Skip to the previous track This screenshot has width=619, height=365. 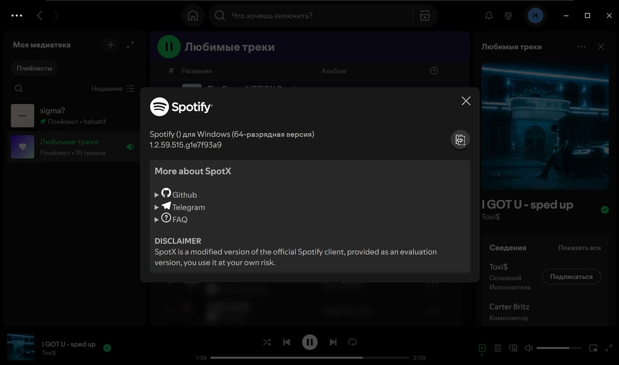pyautogui.click(x=286, y=342)
